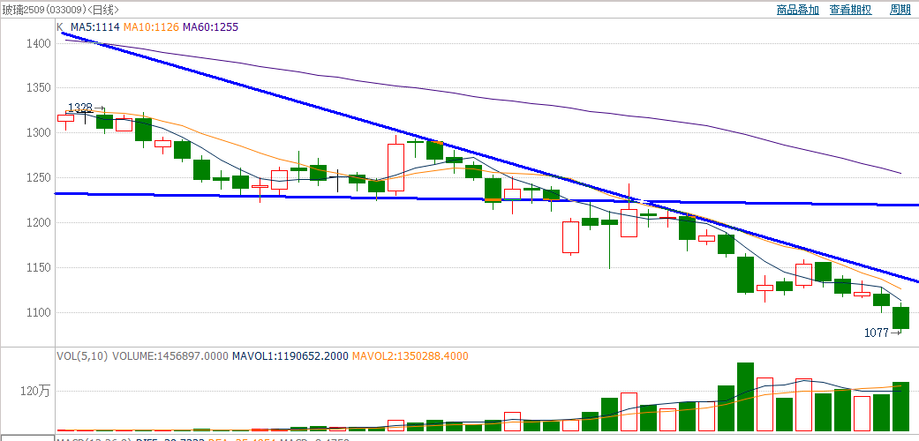Select the last green candlestick near 1077

[x=900, y=318]
